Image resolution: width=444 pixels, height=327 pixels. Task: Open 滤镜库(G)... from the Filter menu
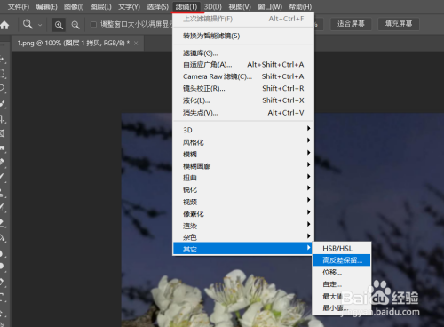coord(243,53)
